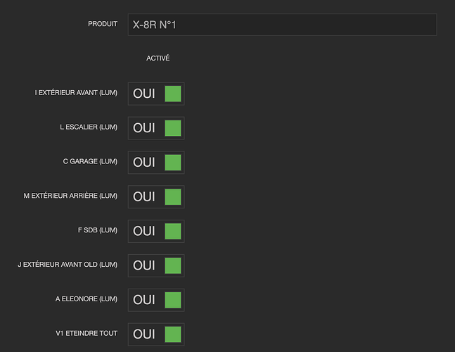The width and height of the screenshot is (455, 352).
Task: Select the A ELEONORE (LUM) label
Action: point(86,299)
